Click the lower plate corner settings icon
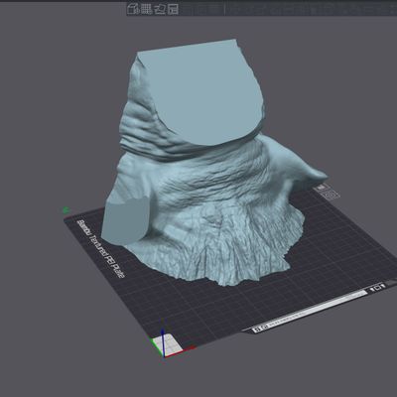397x397 pixels. point(331,195)
